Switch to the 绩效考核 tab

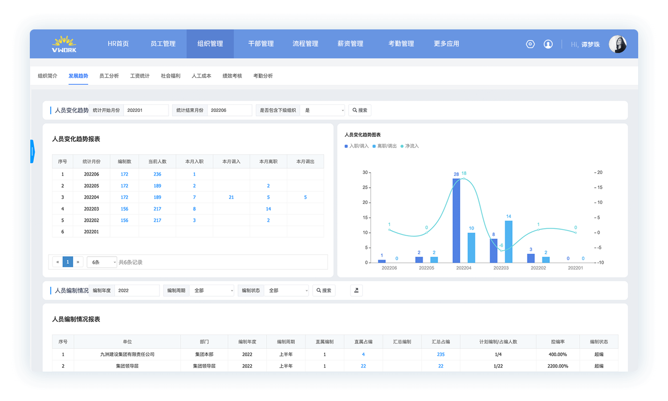click(232, 76)
